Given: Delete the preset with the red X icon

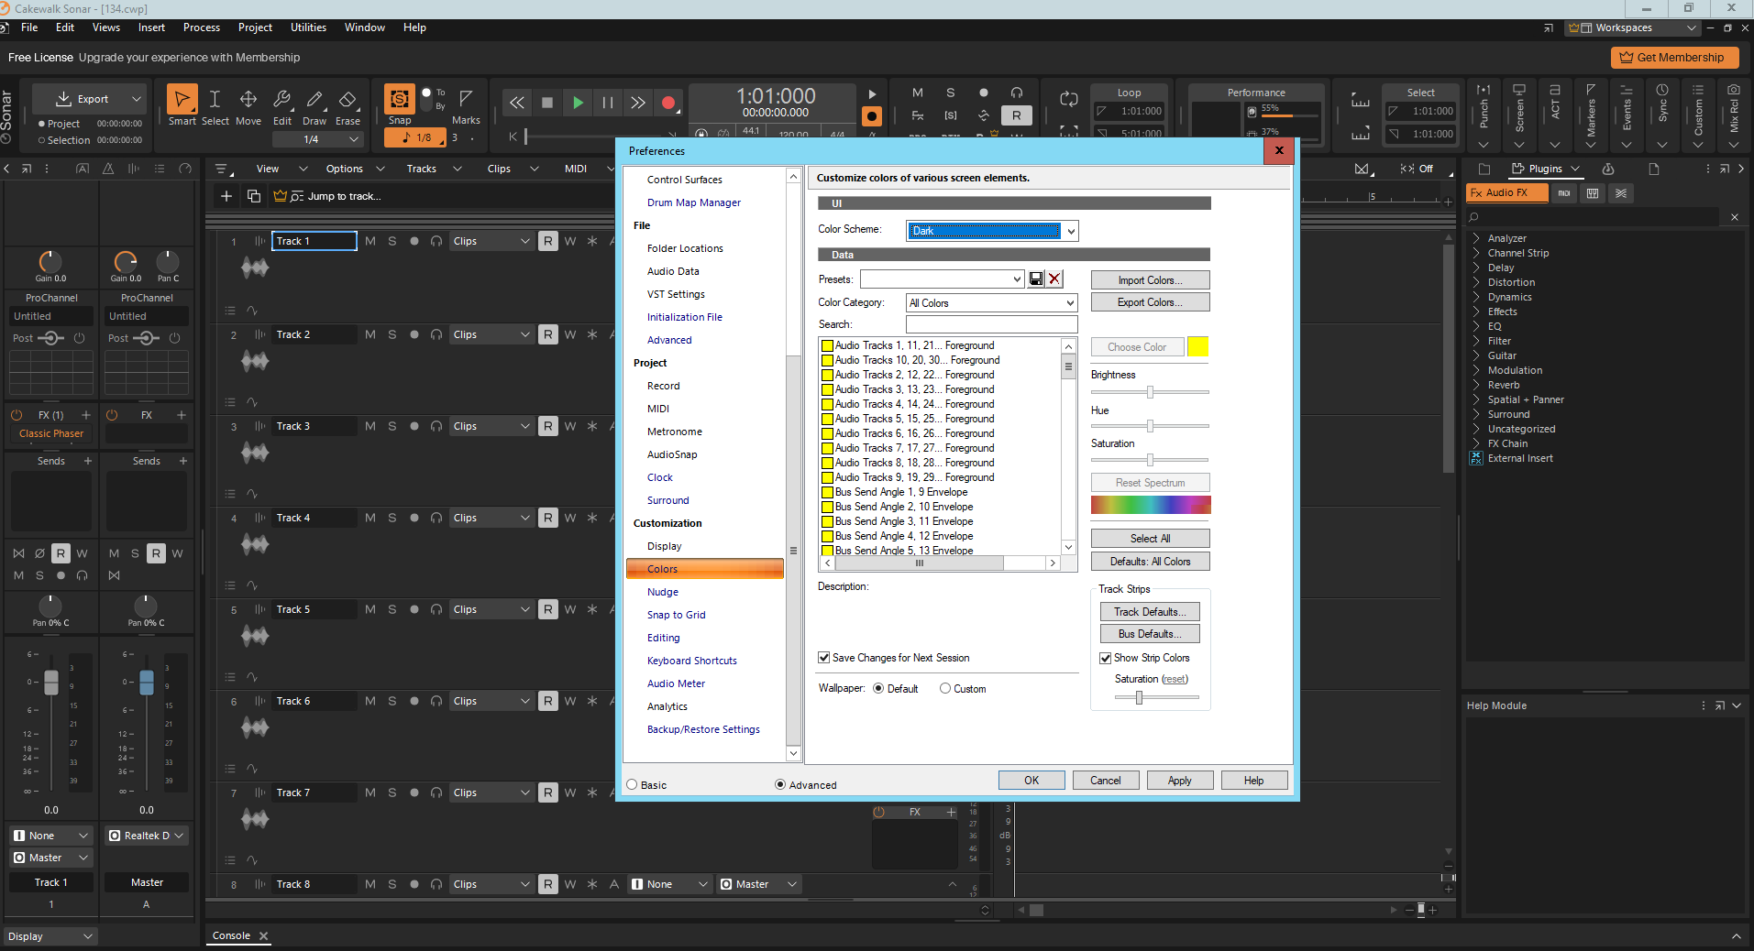Looking at the screenshot, I should 1054,279.
